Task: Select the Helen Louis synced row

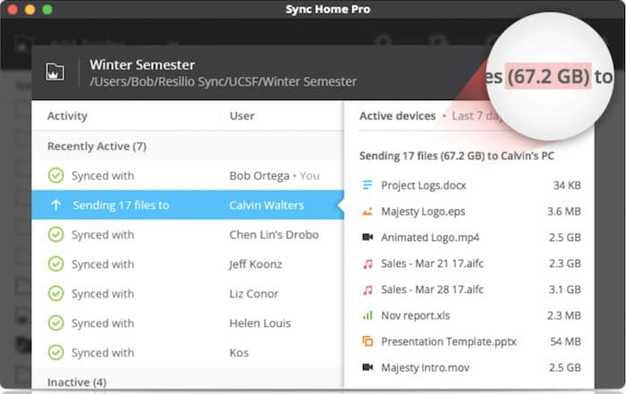Action: [188, 323]
